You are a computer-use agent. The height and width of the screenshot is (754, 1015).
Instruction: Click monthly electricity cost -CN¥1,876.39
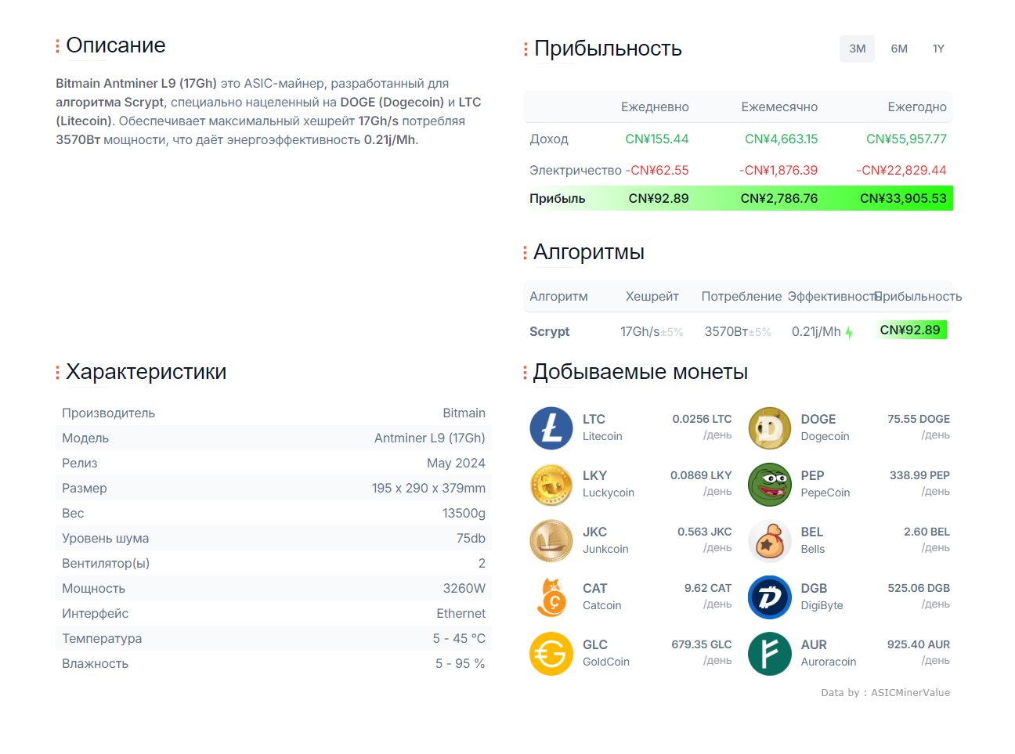pos(778,170)
